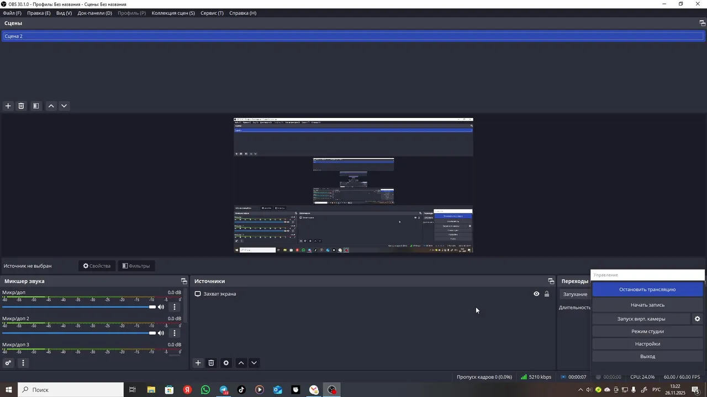The image size is (707, 397).
Task: Add a new source with the plus icon
Action: [x=198, y=363]
